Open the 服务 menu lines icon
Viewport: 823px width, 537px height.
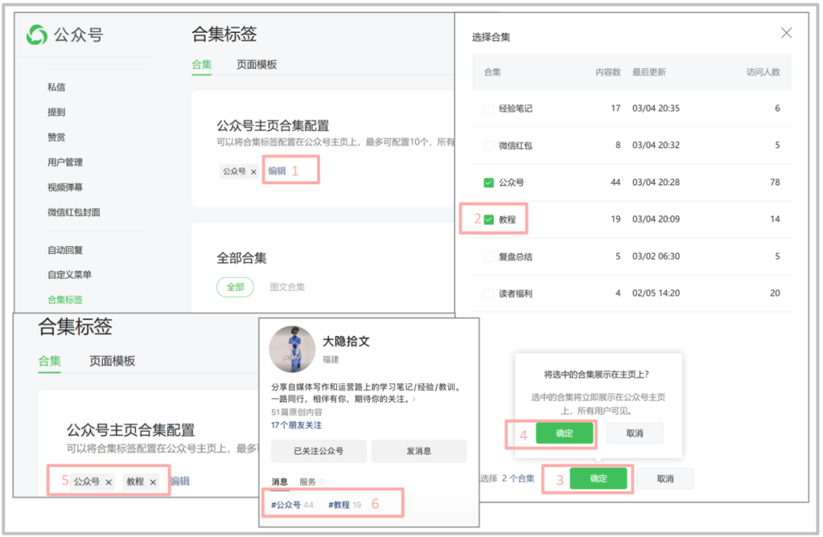point(322,481)
